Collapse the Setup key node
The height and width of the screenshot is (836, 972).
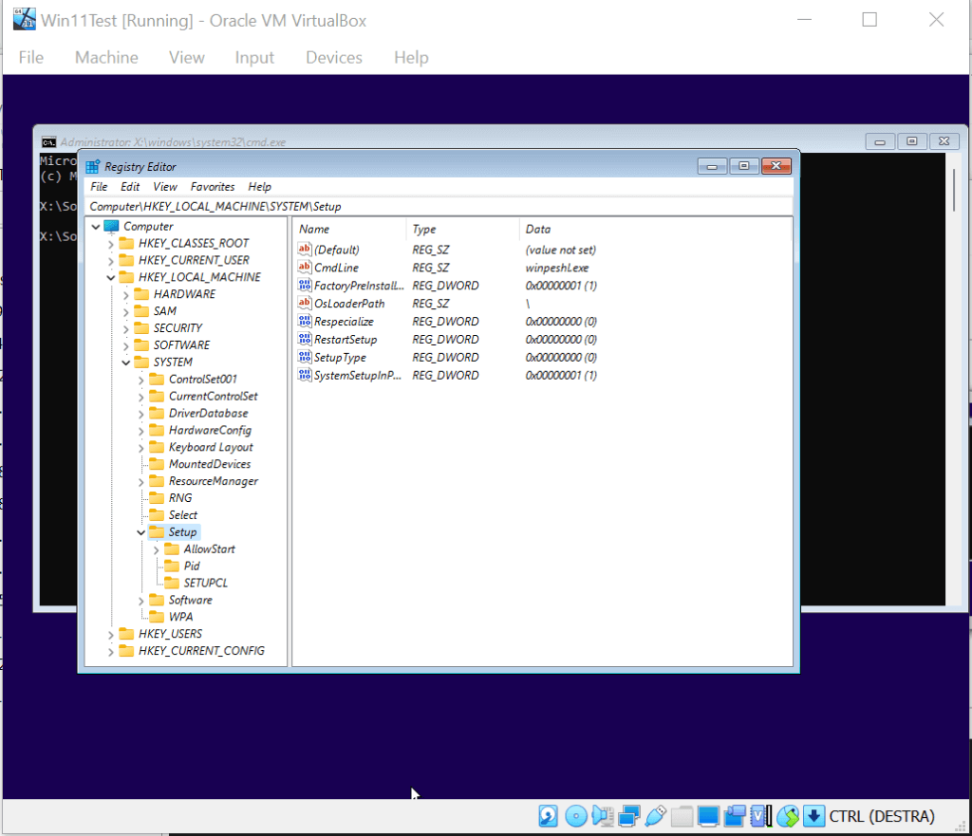tap(140, 532)
